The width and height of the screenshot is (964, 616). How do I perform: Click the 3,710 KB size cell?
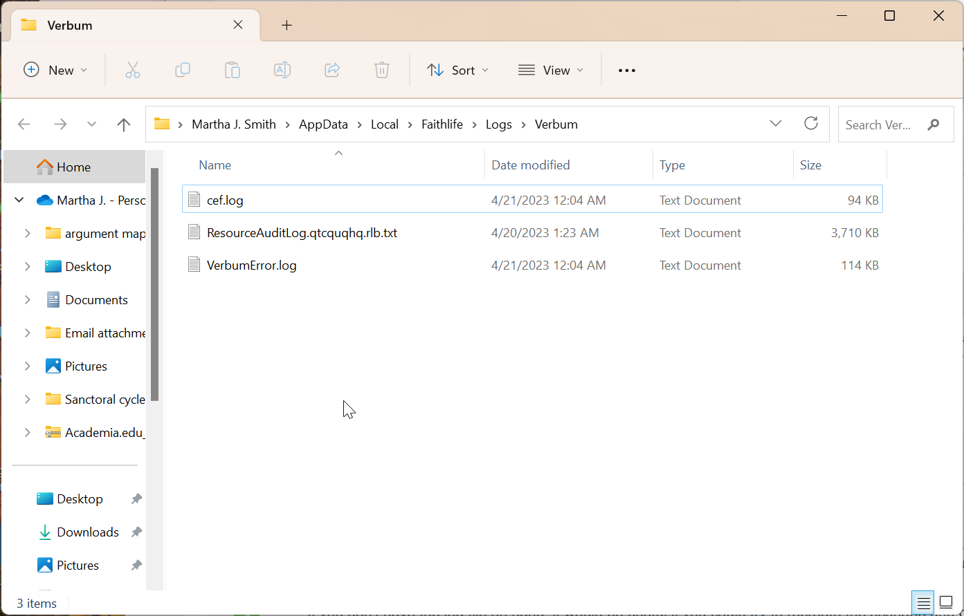pos(855,232)
